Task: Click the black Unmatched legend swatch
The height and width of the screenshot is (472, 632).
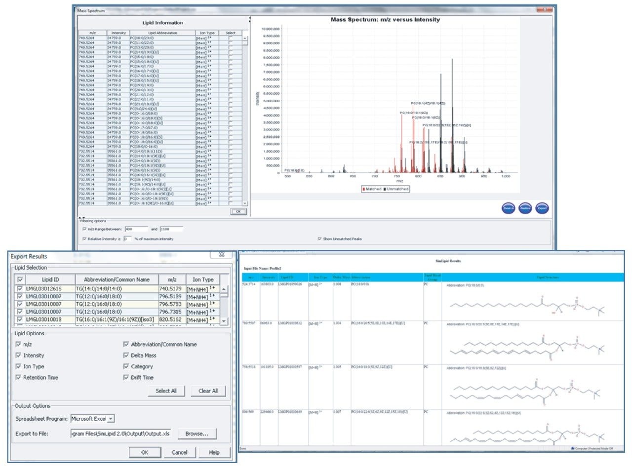Action: (x=385, y=189)
